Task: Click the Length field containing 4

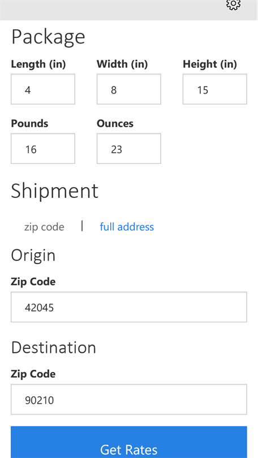Action: tap(43, 89)
